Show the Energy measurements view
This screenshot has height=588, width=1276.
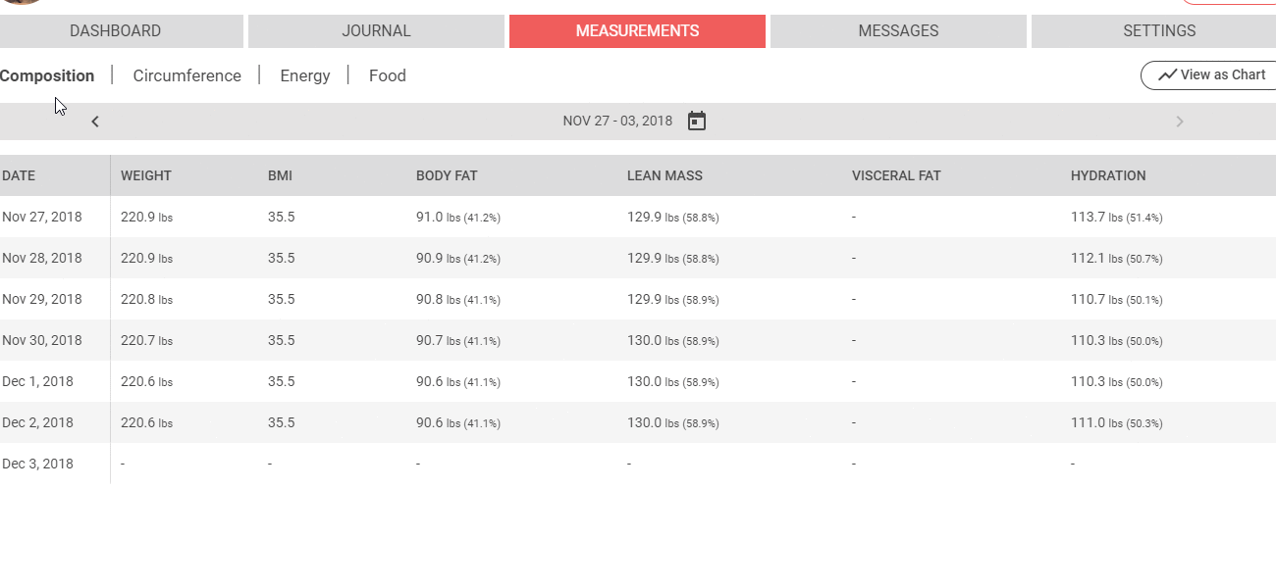tap(304, 75)
